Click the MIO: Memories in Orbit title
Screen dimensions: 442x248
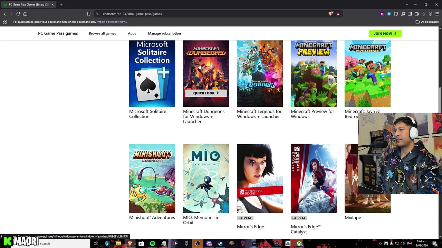click(x=201, y=220)
